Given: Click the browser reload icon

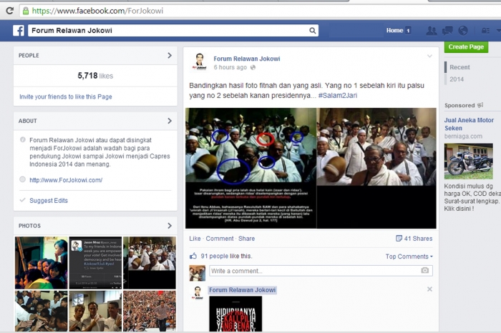Looking at the screenshot, I should 9,11.
